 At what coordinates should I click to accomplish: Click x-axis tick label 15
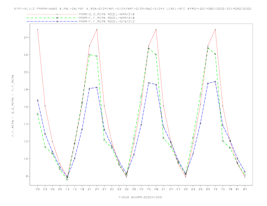[x=75, y=189]
